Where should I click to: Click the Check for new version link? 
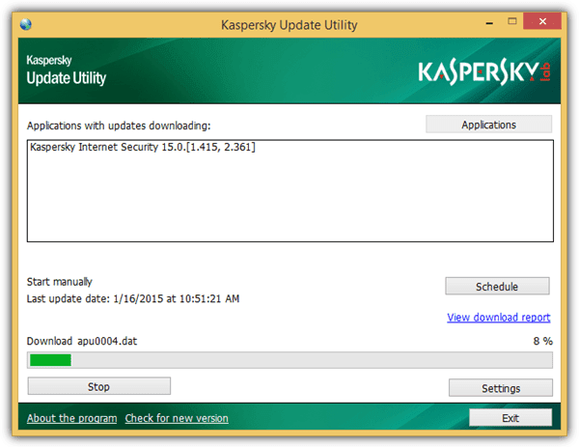click(177, 418)
